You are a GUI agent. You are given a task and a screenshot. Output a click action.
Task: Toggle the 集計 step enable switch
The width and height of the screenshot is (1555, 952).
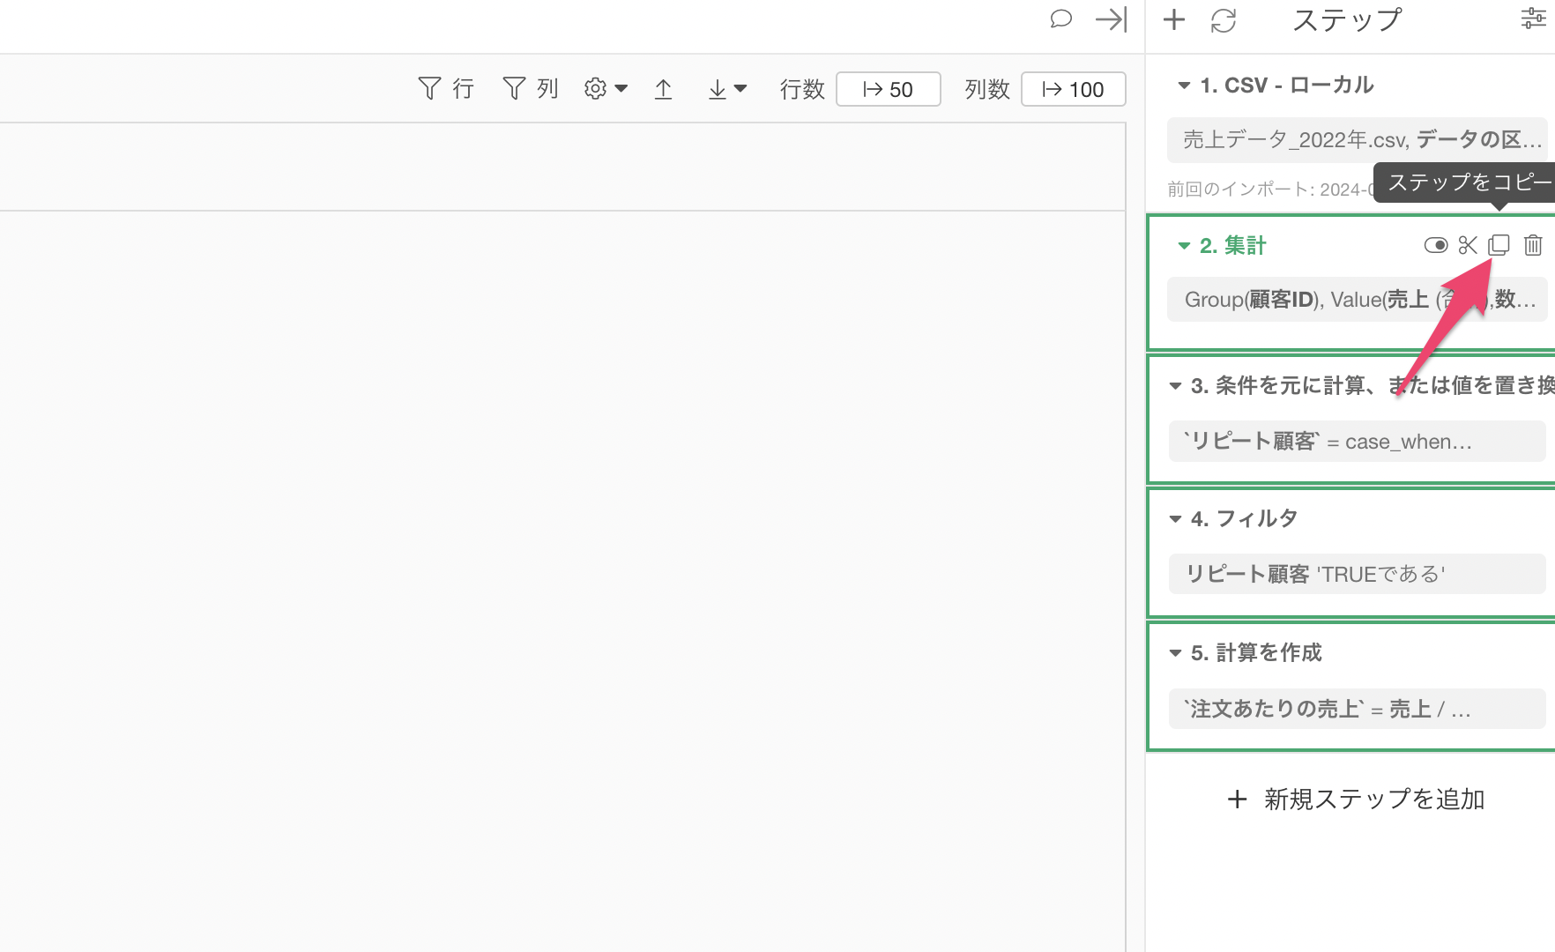click(1436, 245)
